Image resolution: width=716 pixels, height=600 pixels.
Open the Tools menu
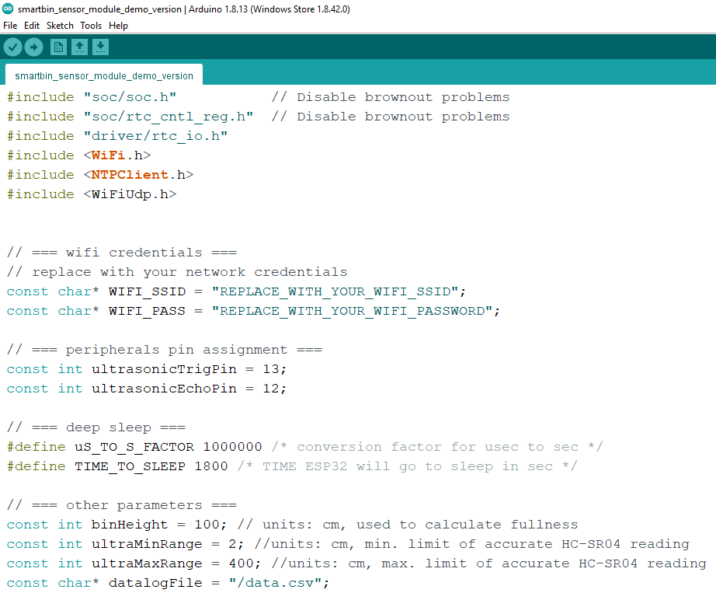[x=91, y=25]
